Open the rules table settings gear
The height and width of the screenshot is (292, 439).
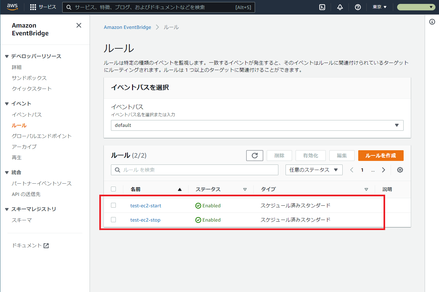tap(400, 170)
